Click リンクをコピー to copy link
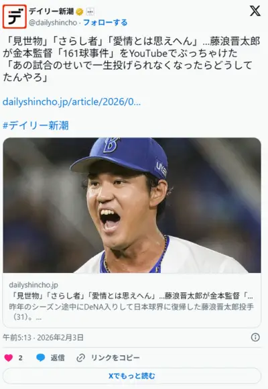This screenshot has height=389, width=268. (115, 357)
